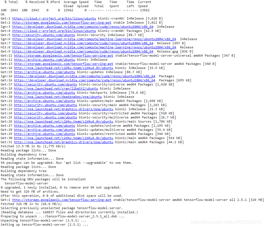
Task: Open the Get:29 bionic-updates/restricted link
Action: [44, 134]
